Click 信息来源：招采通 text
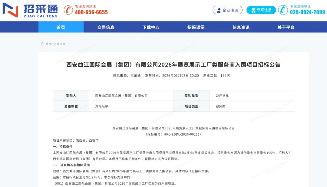The width and height of the screenshot is (327, 187). [x=127, y=75]
